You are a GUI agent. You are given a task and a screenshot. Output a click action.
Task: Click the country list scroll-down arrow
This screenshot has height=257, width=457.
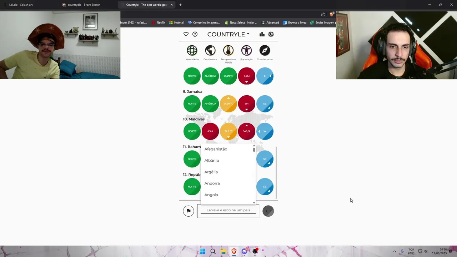click(254, 202)
